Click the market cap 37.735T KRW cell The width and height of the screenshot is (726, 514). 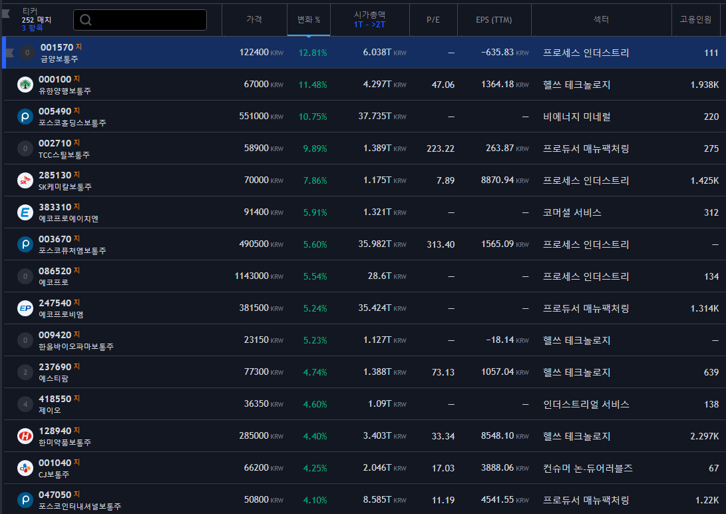coord(382,117)
